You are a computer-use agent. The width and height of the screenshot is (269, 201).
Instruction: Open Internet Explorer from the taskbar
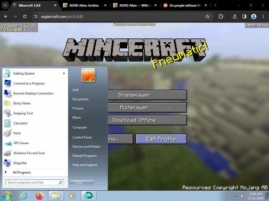pyautogui.click(x=23, y=196)
